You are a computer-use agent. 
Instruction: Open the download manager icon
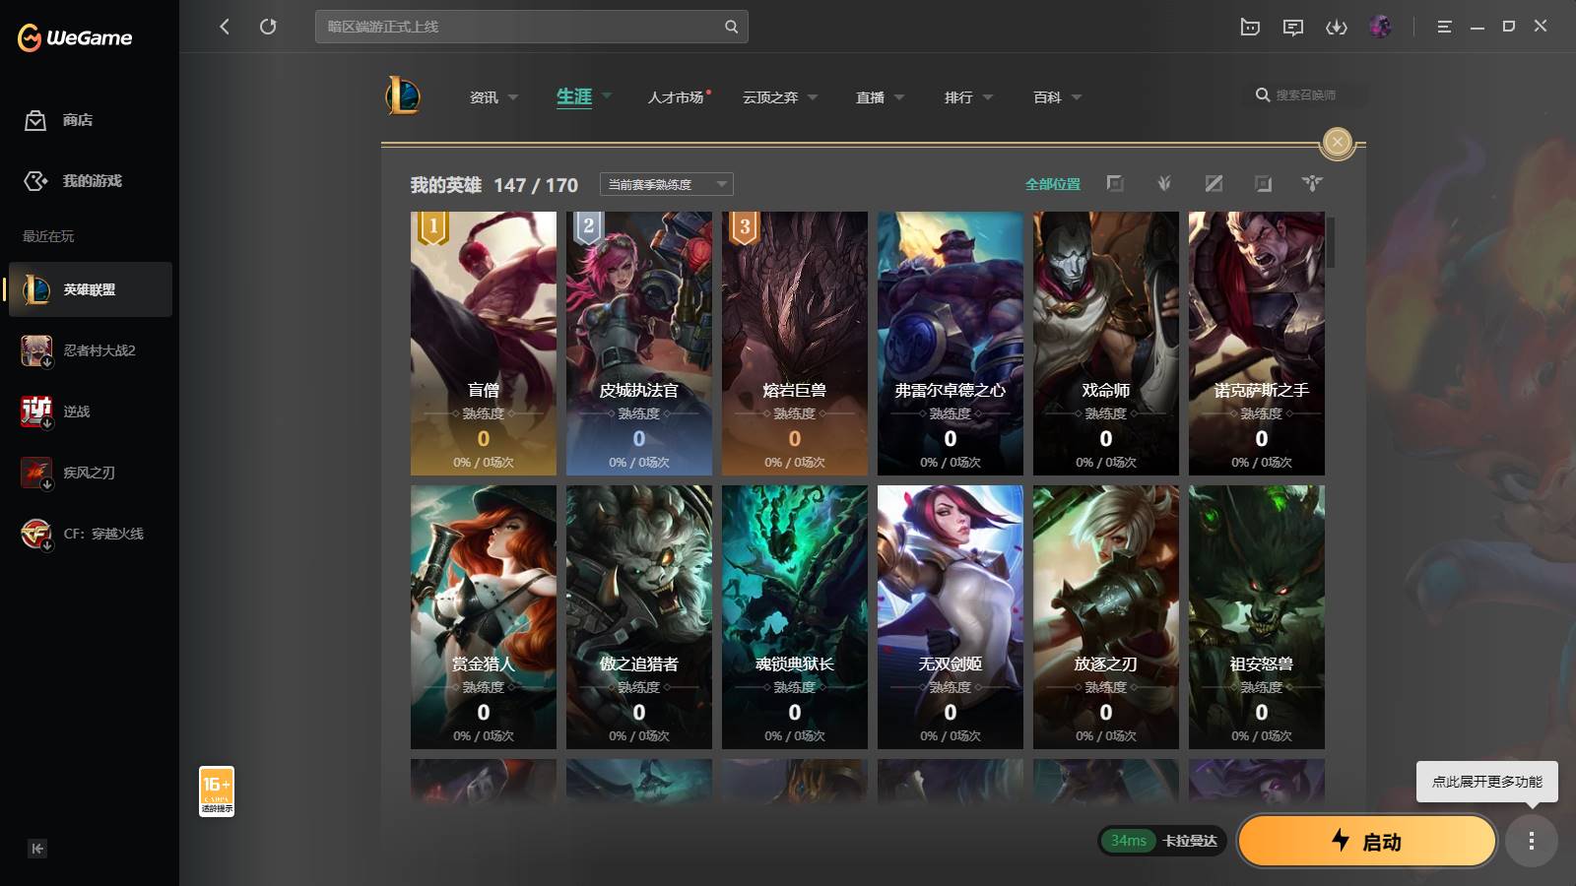(x=1337, y=27)
